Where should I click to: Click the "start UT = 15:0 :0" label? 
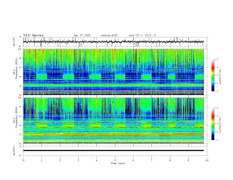click(142, 35)
